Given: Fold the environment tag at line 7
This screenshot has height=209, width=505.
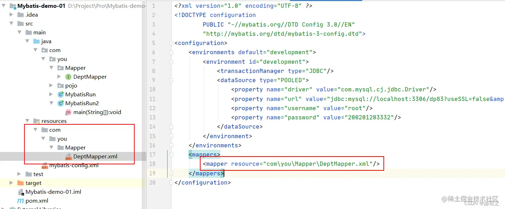Looking at the screenshot, I should (x=171, y=62).
